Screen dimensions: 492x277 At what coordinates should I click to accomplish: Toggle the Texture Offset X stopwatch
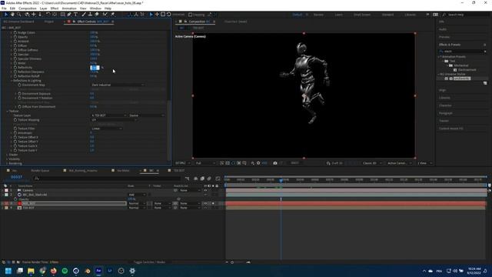pos(15,137)
